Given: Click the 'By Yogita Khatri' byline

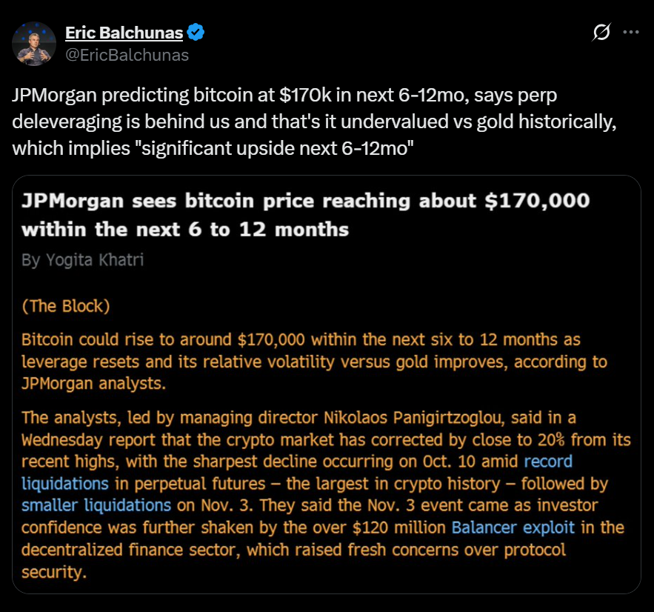Looking at the screenshot, I should pyautogui.click(x=81, y=261).
